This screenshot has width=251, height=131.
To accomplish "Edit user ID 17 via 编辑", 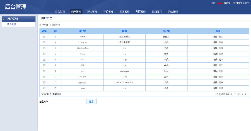I will [x=216, y=88].
